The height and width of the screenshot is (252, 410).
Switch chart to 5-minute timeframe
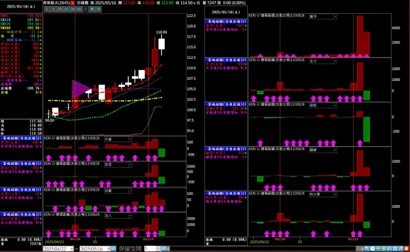[x=53, y=9]
